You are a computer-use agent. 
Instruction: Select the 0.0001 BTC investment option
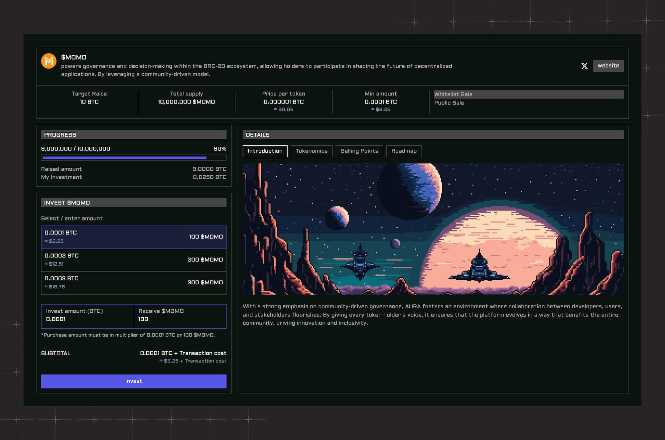pos(133,237)
